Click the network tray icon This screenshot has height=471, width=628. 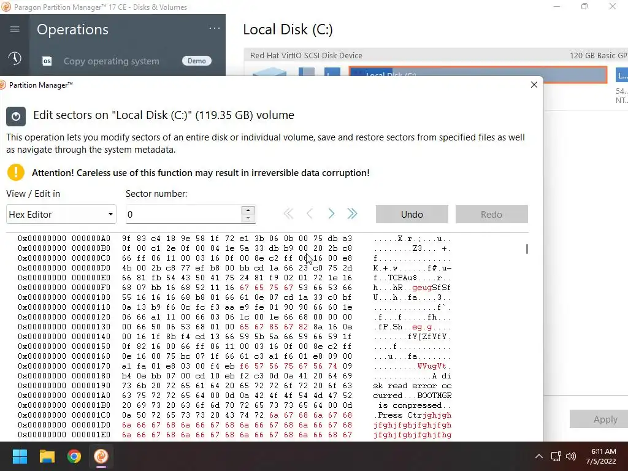[x=556, y=456]
